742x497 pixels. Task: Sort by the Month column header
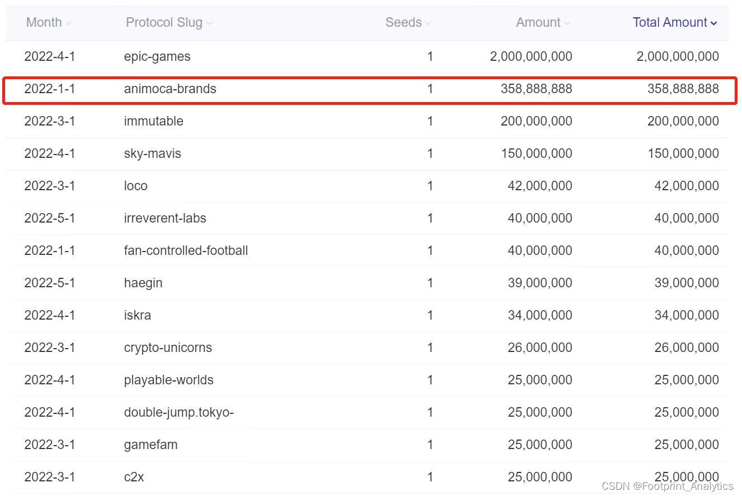(44, 22)
